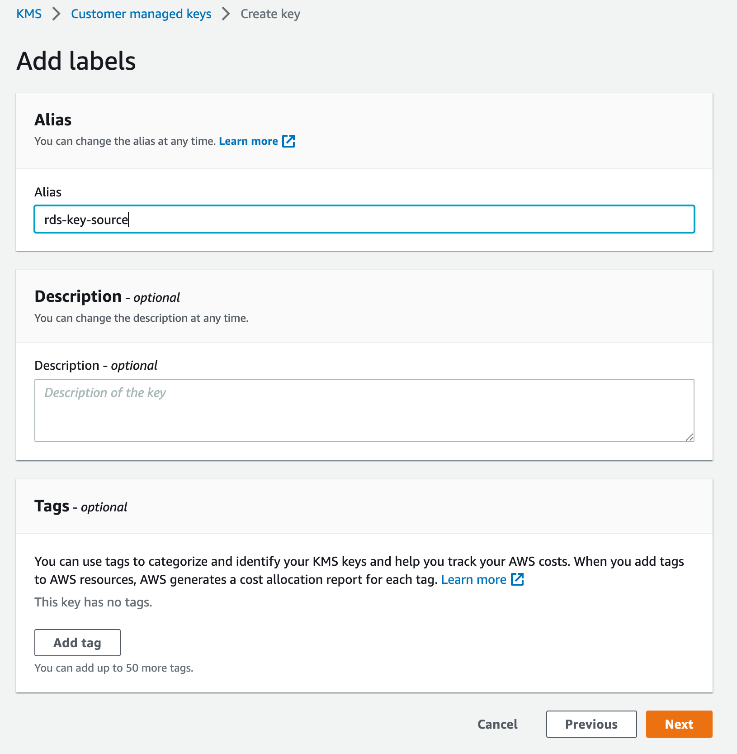Screen dimensions: 737x754
Task: Click the orange Next button
Action: 679,724
